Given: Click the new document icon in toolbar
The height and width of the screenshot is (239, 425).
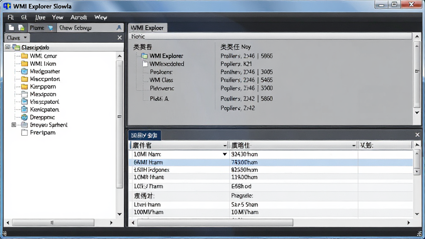Looking at the screenshot, I should click(11, 28).
